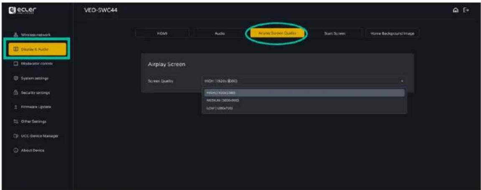
Task: Open System settings page
Action: [x=32, y=78]
